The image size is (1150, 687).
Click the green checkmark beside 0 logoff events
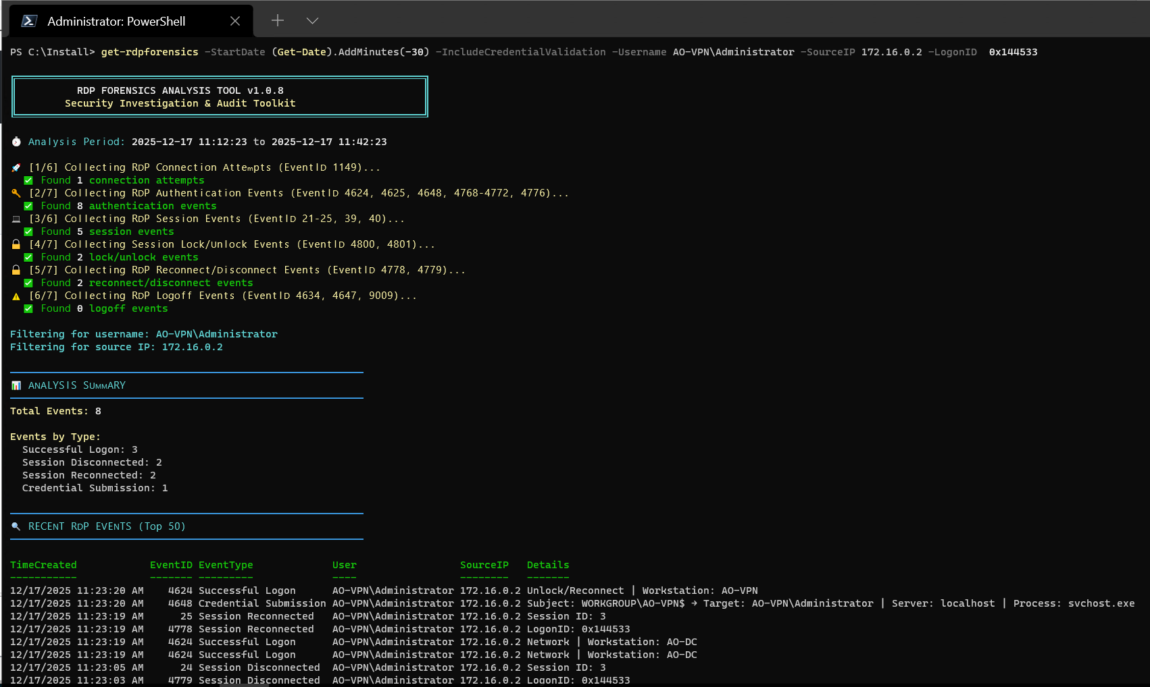click(28, 308)
